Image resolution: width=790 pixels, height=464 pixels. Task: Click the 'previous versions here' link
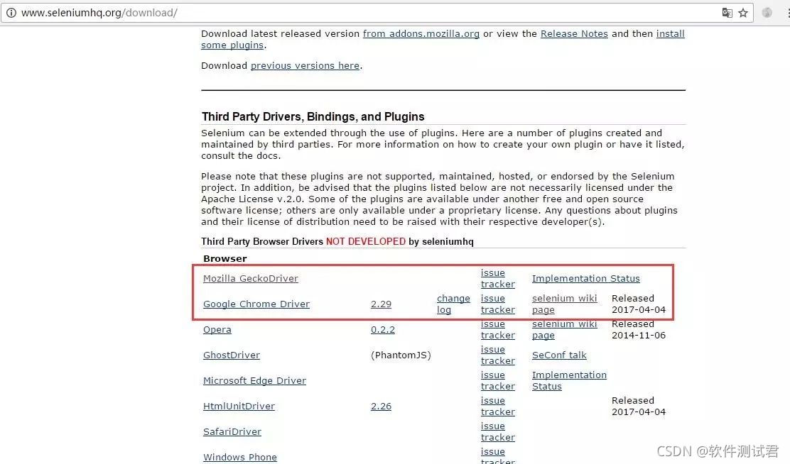coord(305,65)
